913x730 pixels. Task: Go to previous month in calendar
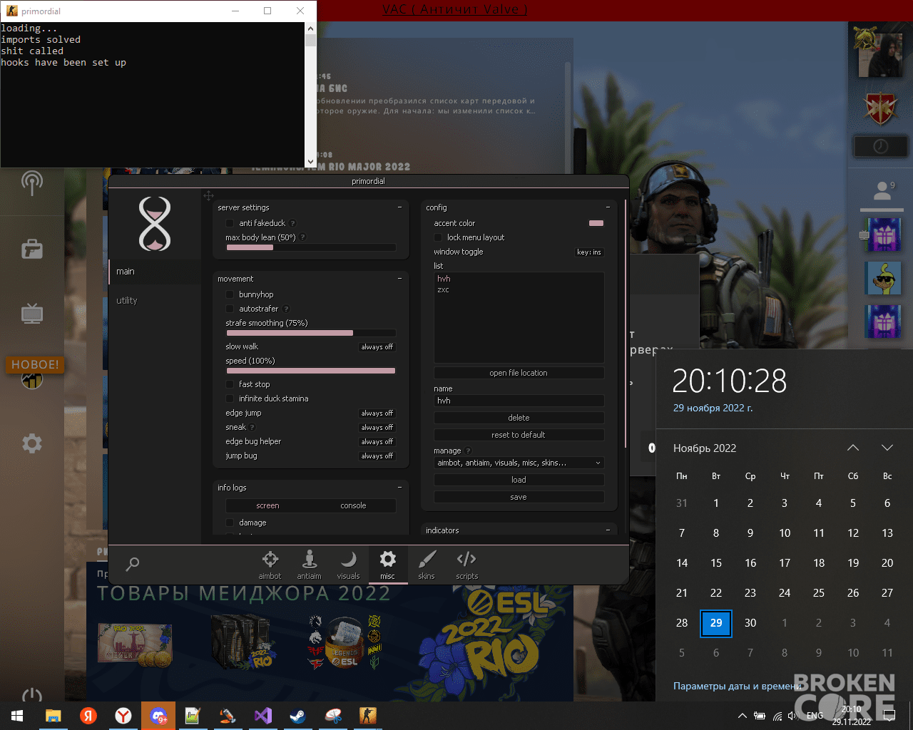(x=853, y=448)
